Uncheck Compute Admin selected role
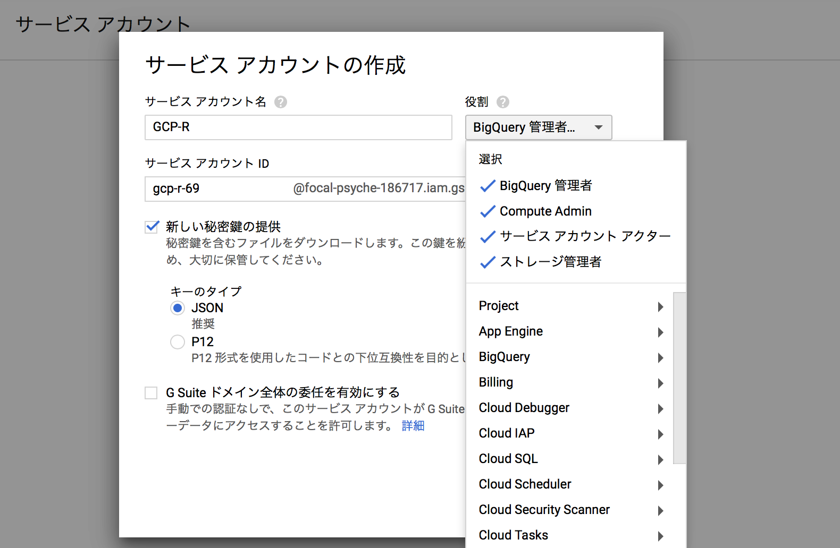The image size is (840, 548). coord(576,211)
